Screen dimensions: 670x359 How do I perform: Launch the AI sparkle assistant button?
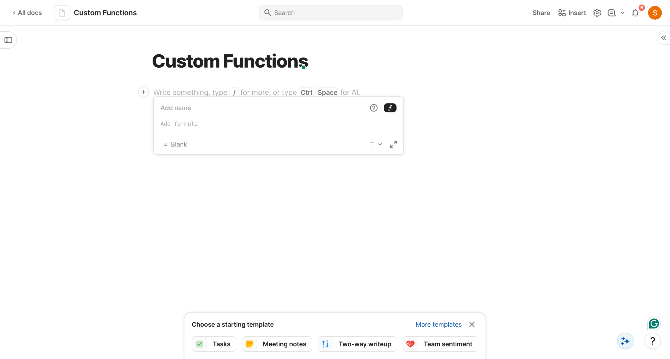click(x=625, y=341)
